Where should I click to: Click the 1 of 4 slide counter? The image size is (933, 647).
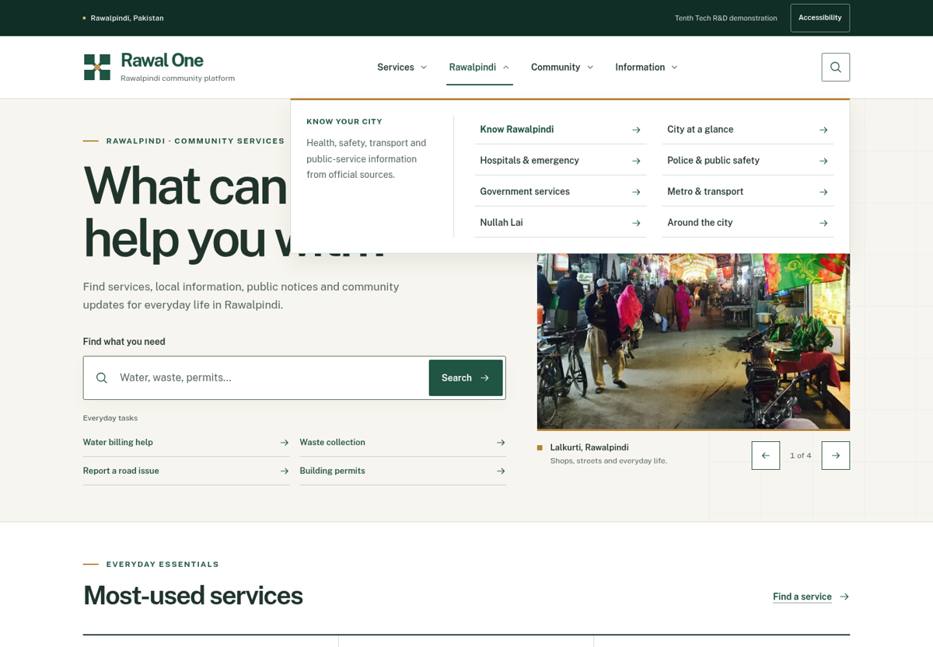(801, 456)
